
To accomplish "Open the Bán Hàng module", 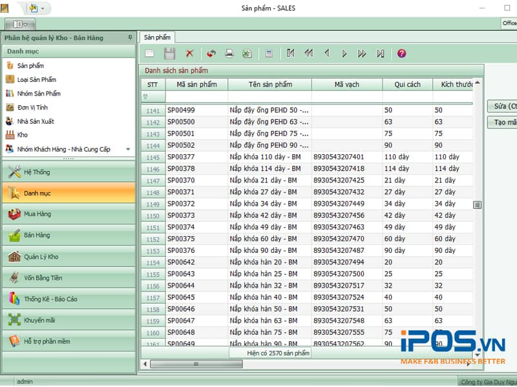I will (x=37, y=235).
